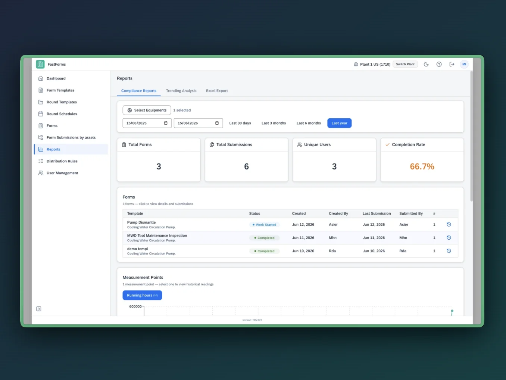506x380 pixels.
Task: Apply the Last 30 days range
Action: [x=240, y=123]
